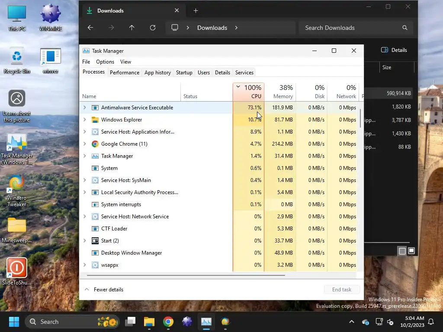Select the Winaero Tweaker desktop icon
The width and height of the screenshot is (443, 332).
pyautogui.click(x=17, y=191)
